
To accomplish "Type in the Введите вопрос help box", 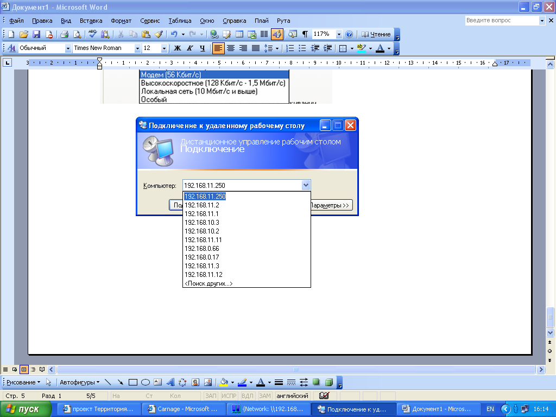I will pyautogui.click(x=501, y=21).
